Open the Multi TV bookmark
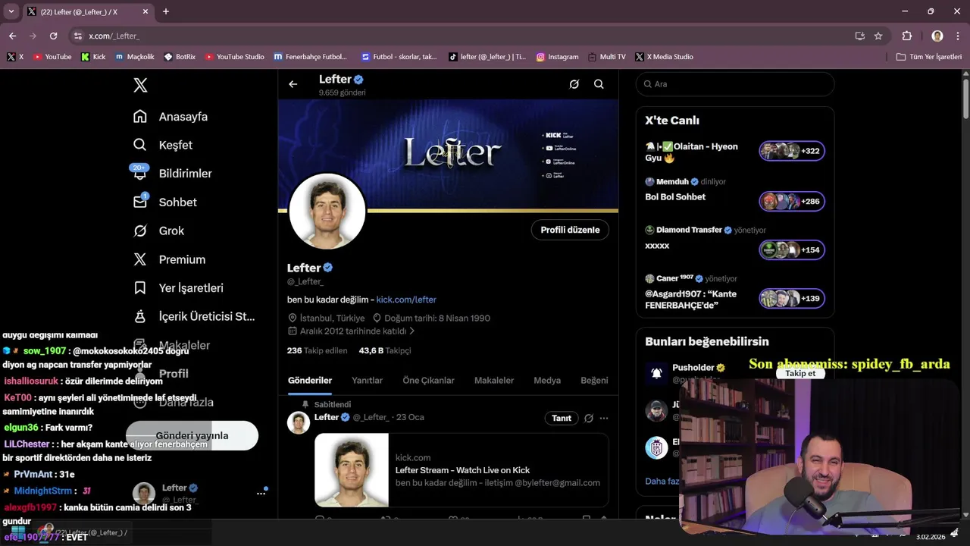 [x=607, y=57]
